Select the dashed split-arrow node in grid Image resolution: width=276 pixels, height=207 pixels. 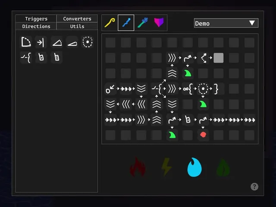203,58
